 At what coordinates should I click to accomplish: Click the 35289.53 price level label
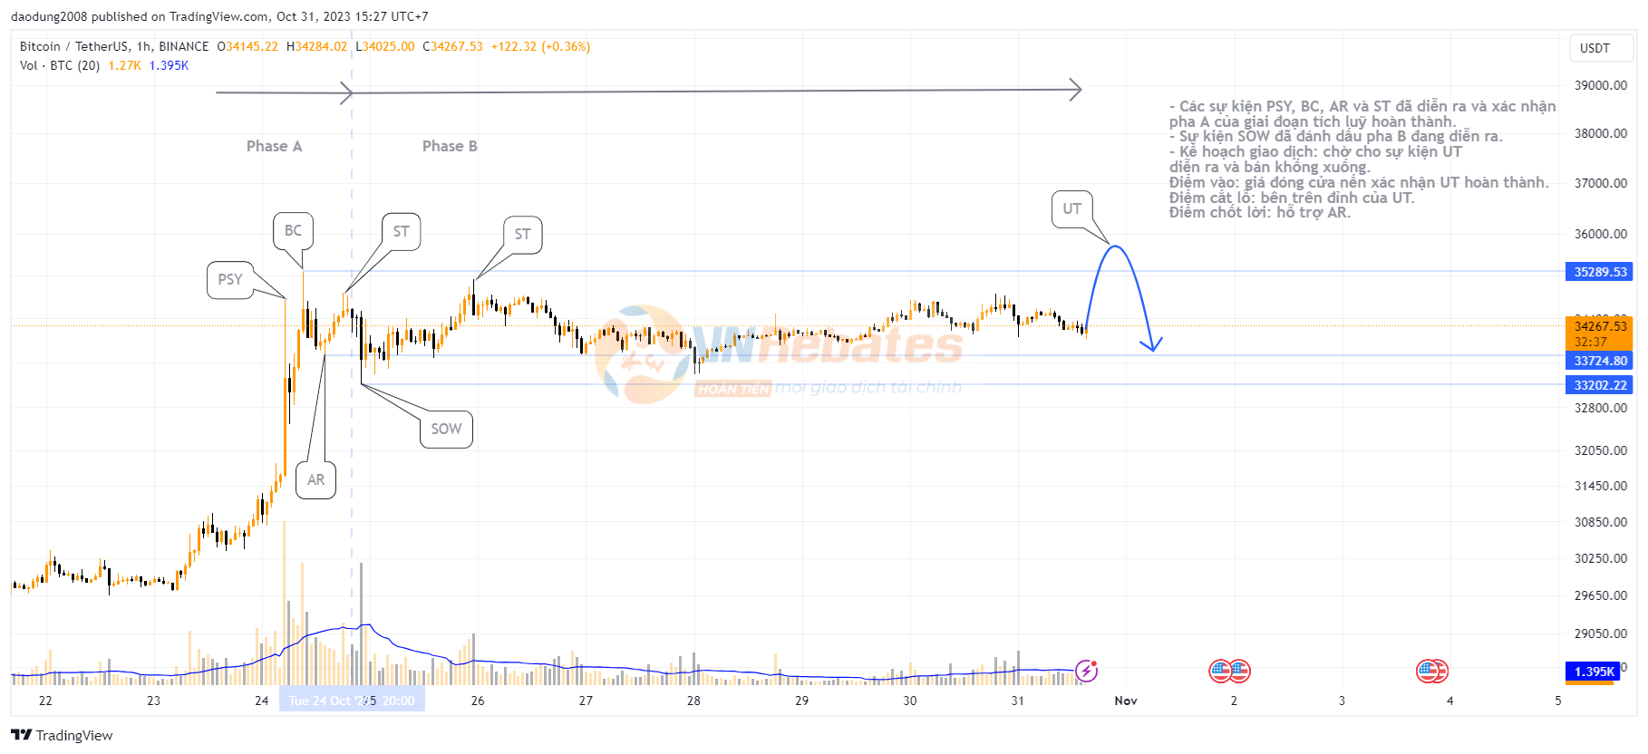coord(1599,272)
